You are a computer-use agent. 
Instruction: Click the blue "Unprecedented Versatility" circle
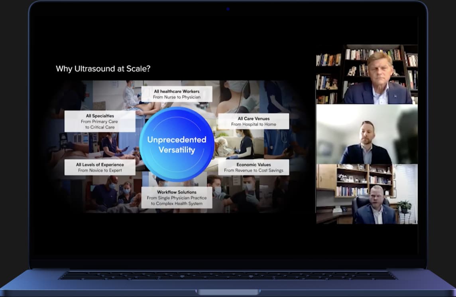click(177, 145)
